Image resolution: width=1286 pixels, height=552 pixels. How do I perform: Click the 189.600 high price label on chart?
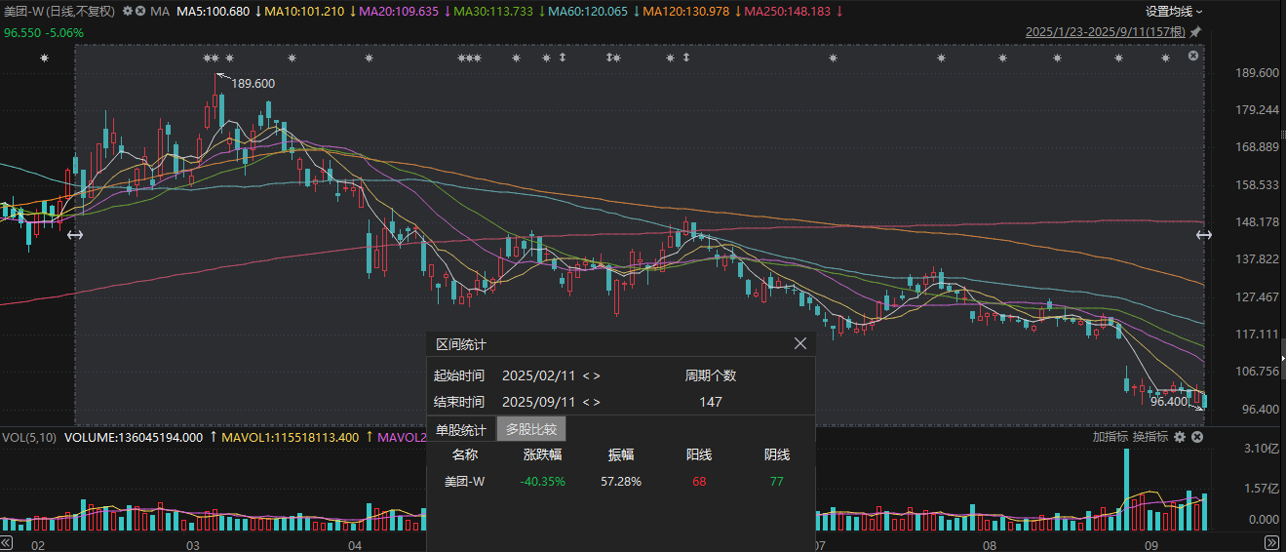click(253, 84)
